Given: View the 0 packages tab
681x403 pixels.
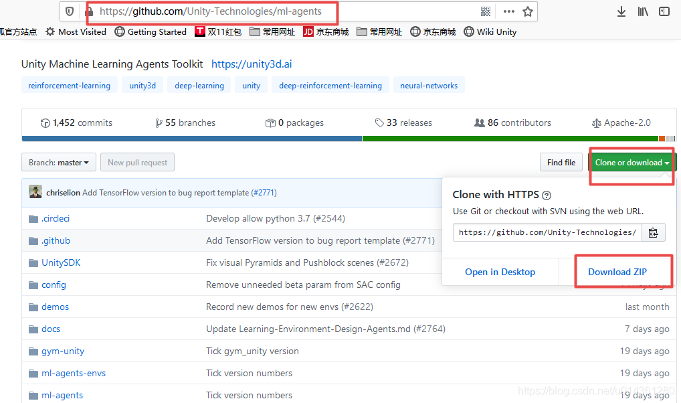Looking at the screenshot, I should point(294,123).
